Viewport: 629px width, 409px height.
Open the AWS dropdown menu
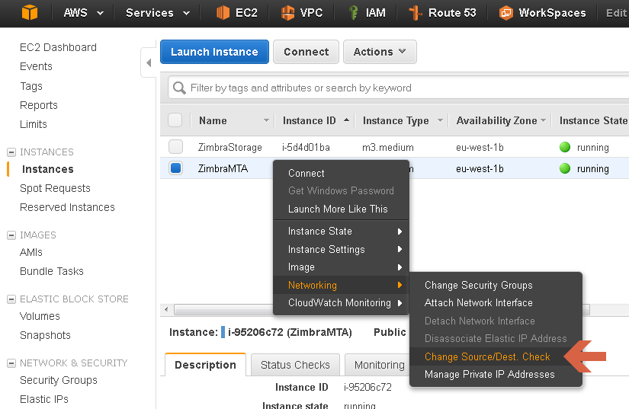coord(83,13)
